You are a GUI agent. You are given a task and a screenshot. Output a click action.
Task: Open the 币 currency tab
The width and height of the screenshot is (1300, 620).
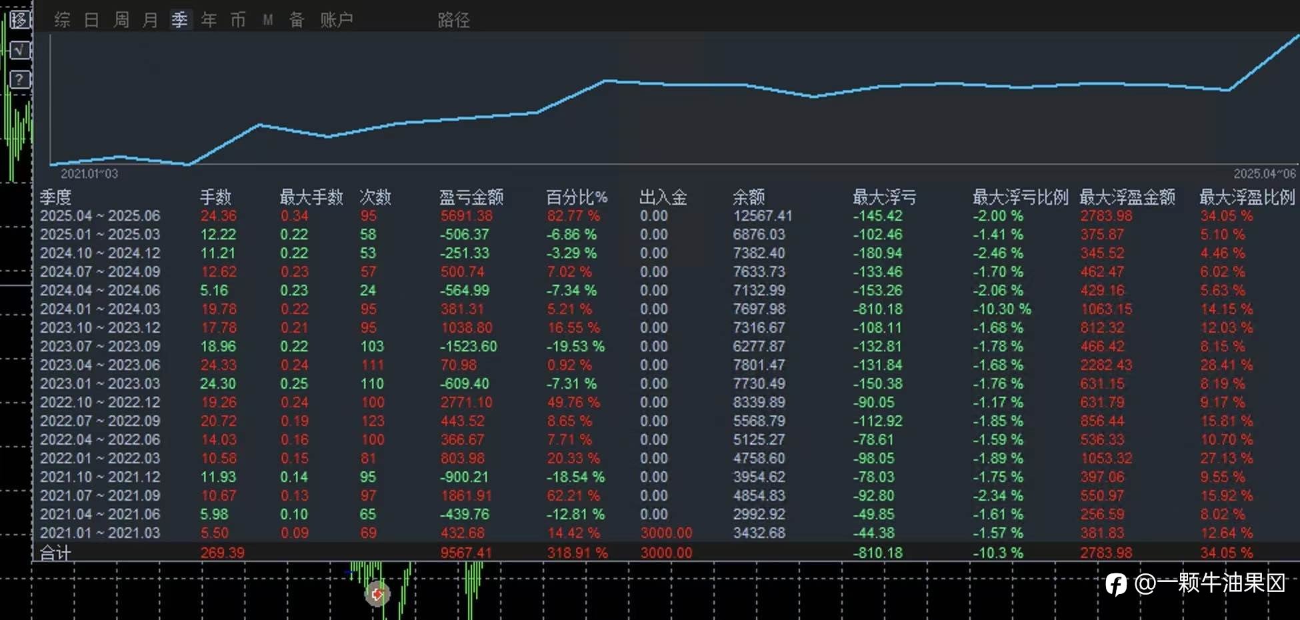point(238,20)
